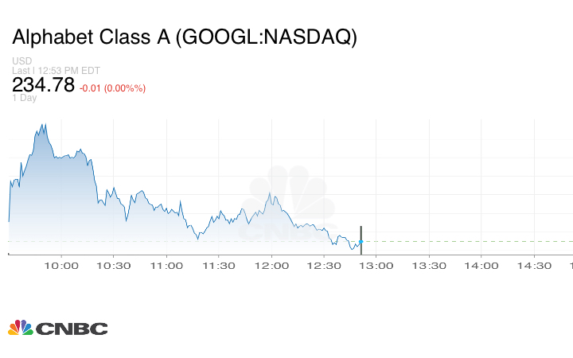573x358 pixels.
Task: Click the 11:30 time axis label
Action: (x=220, y=266)
